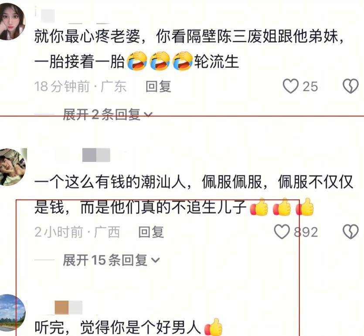Open the first commenter's avatar profile
The height and width of the screenshot is (336, 364).
[x=12, y=22]
